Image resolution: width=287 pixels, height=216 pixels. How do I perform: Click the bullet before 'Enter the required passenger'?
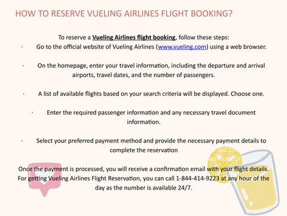click(32, 112)
